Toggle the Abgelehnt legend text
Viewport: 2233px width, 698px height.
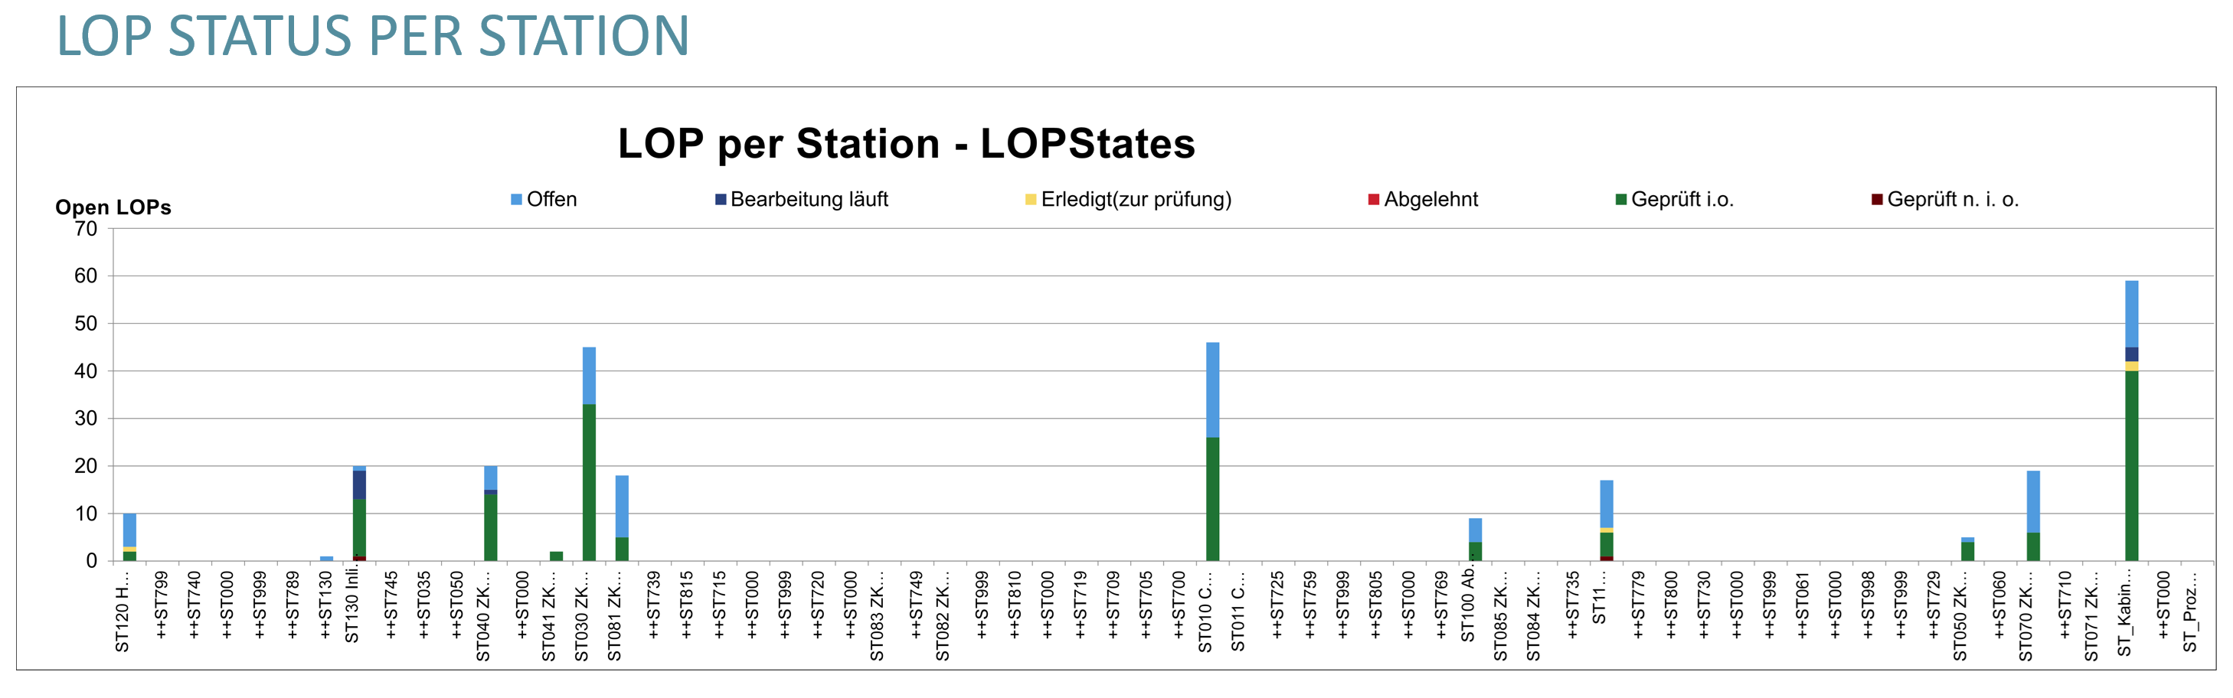click(x=1430, y=199)
